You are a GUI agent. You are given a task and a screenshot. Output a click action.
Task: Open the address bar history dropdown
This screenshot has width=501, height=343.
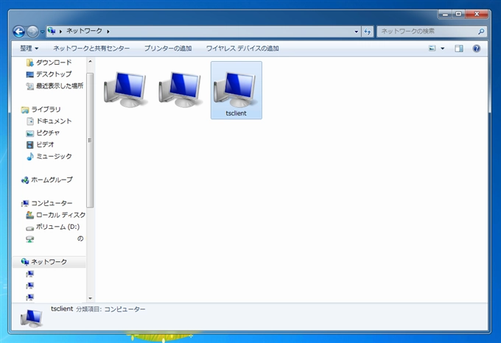pyautogui.click(x=357, y=32)
